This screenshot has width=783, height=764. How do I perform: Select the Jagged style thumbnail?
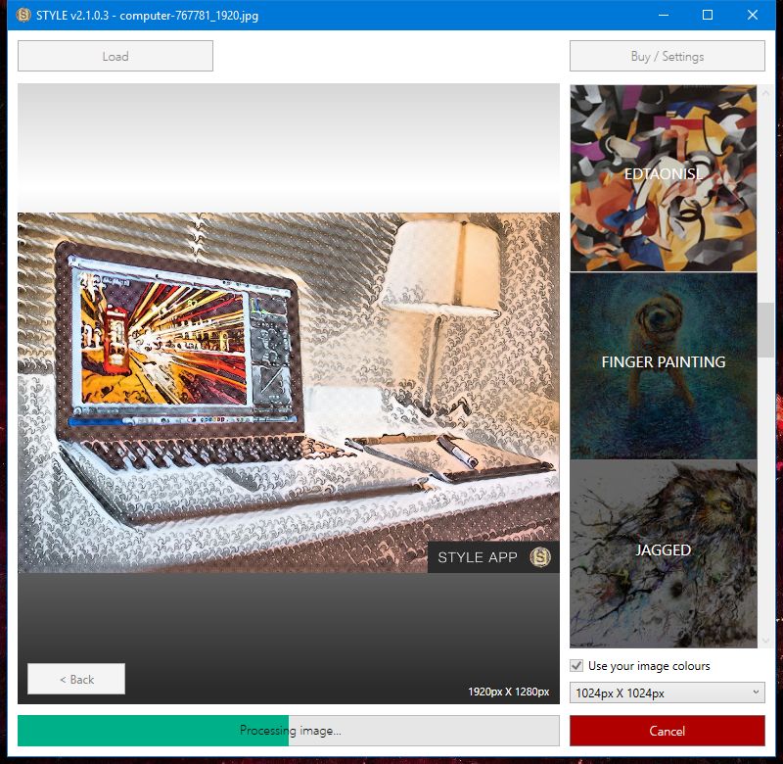coord(664,553)
